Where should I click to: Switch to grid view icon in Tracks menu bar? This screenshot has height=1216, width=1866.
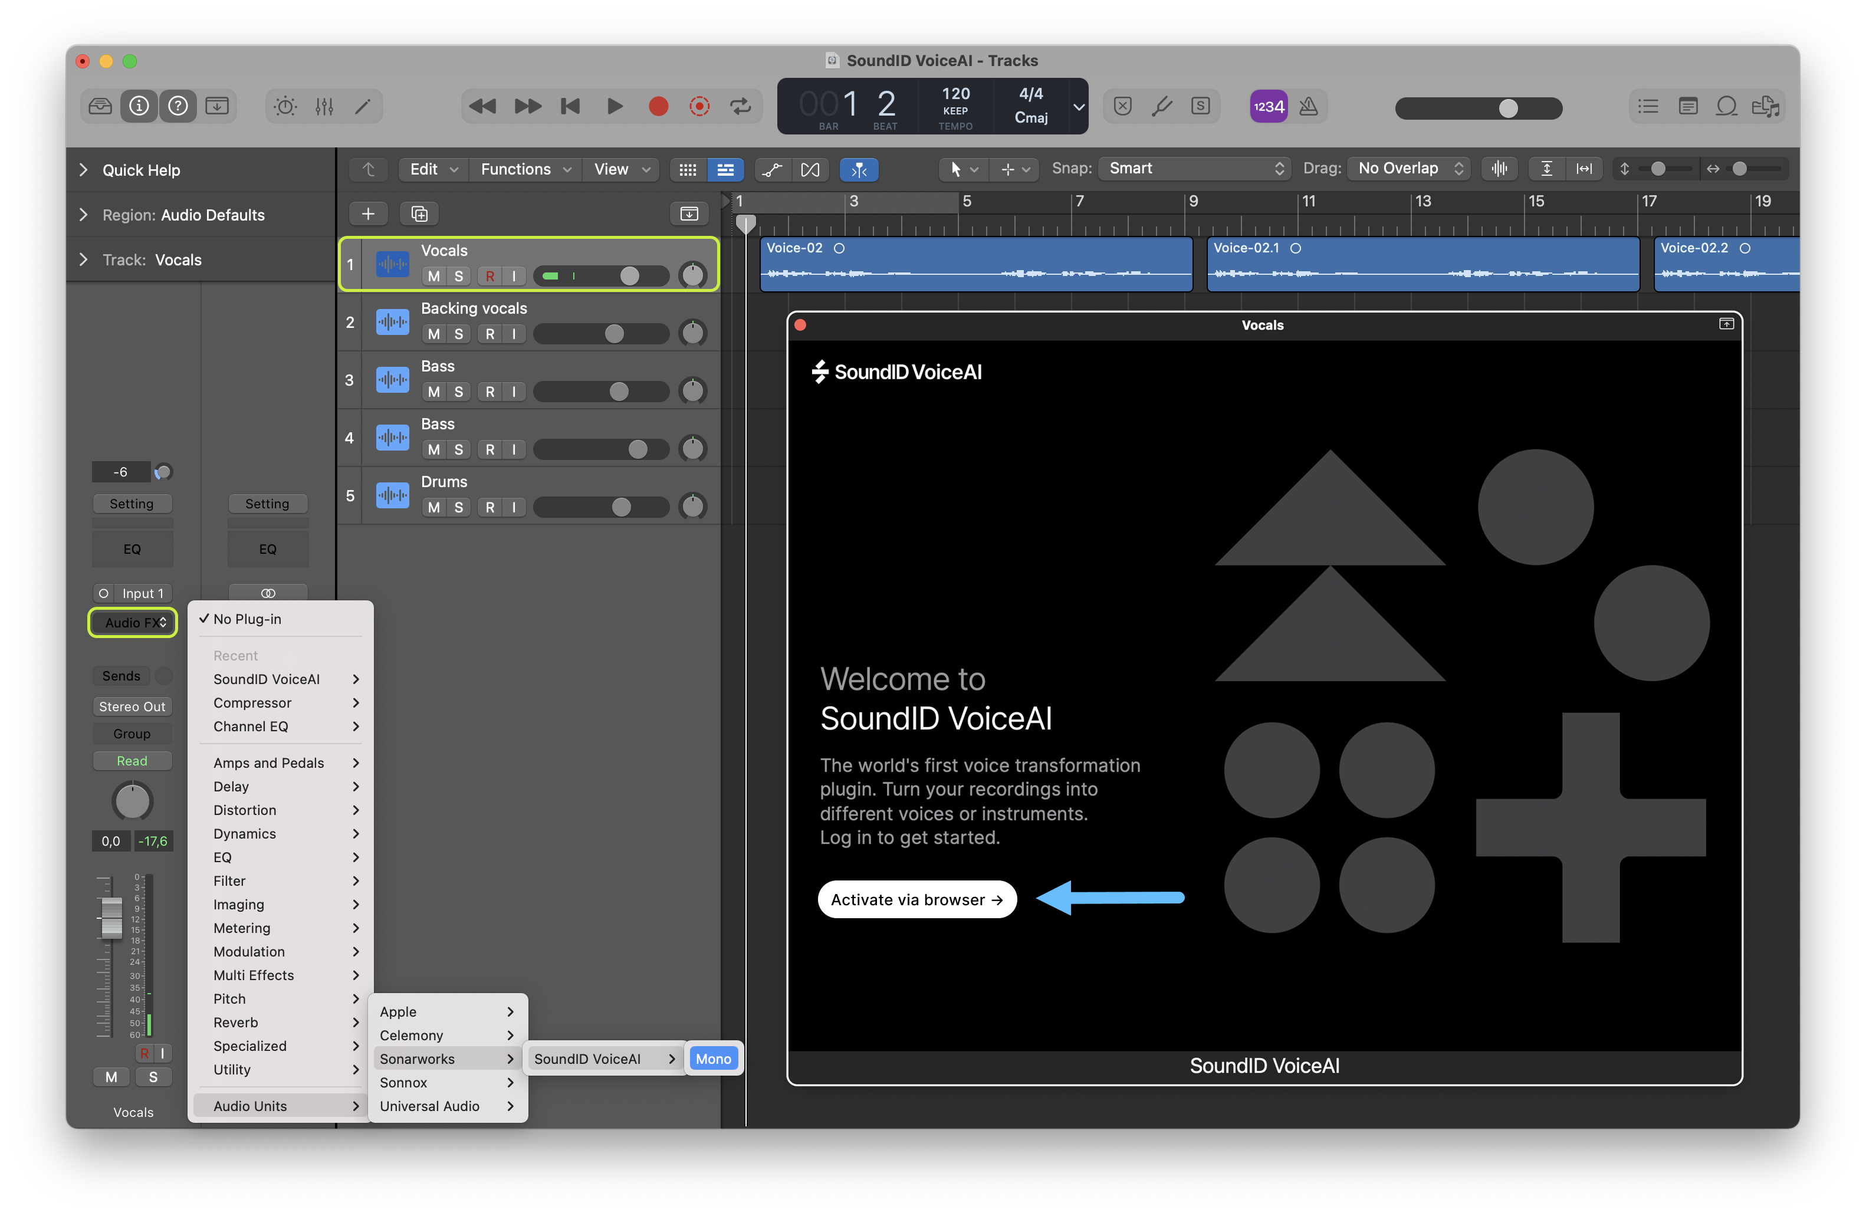(688, 169)
